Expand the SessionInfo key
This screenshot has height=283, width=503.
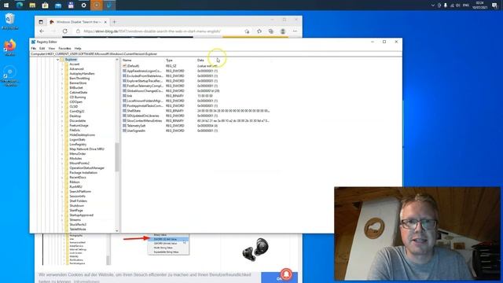pos(62,196)
